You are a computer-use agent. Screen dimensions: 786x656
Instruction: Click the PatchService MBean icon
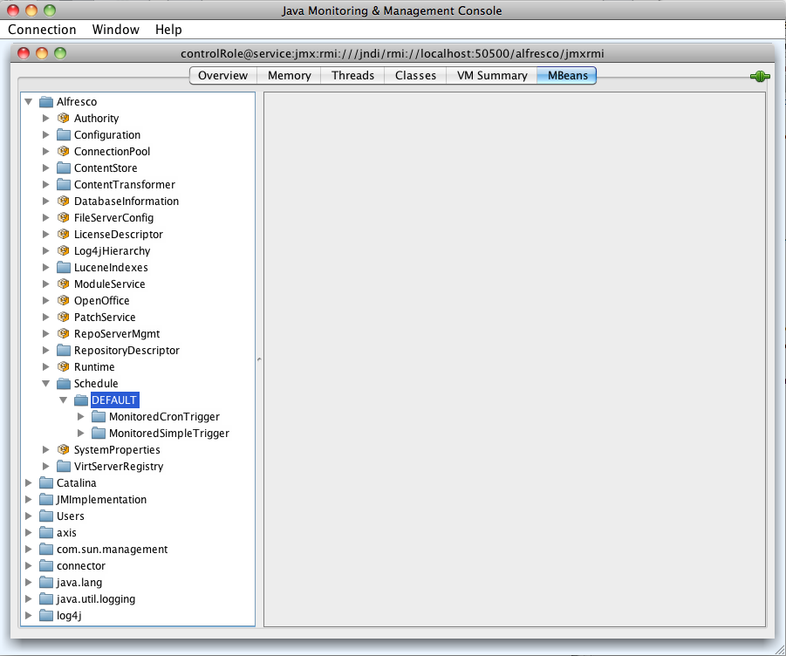pos(63,317)
